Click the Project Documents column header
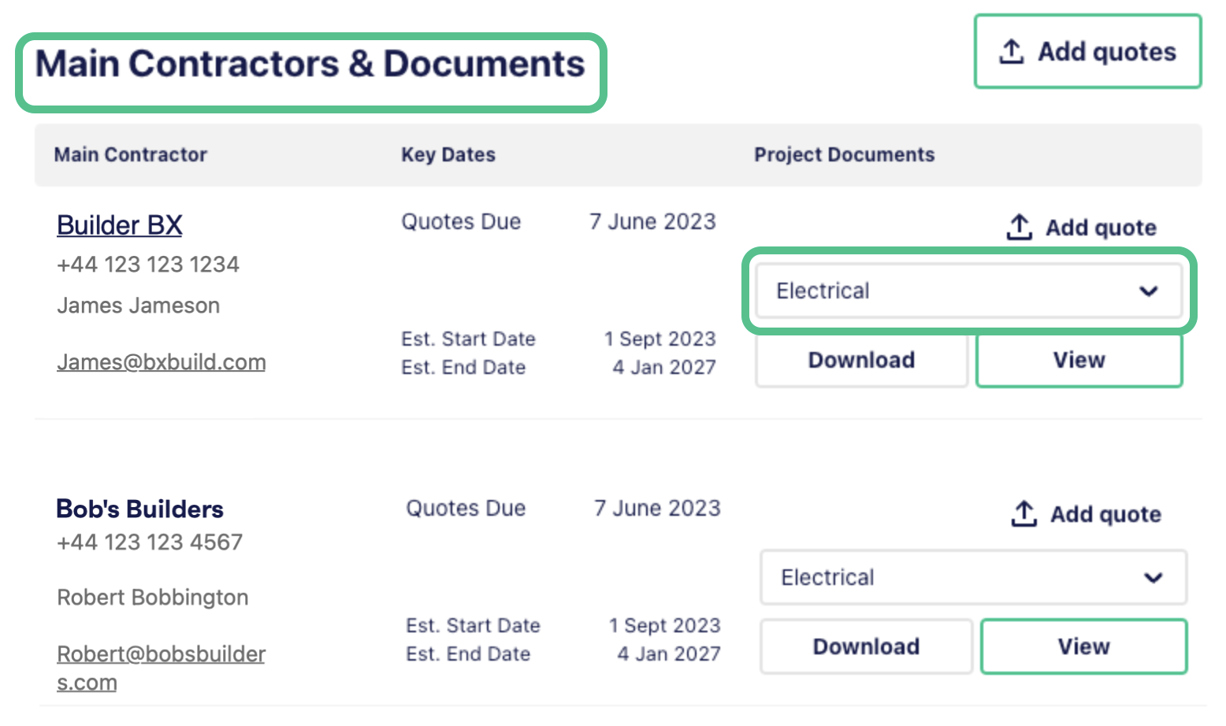 [x=845, y=154]
